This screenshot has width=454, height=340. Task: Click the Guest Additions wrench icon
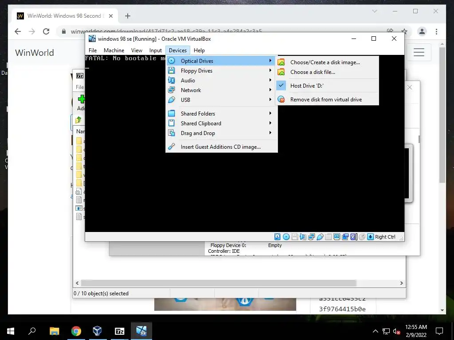172,147
